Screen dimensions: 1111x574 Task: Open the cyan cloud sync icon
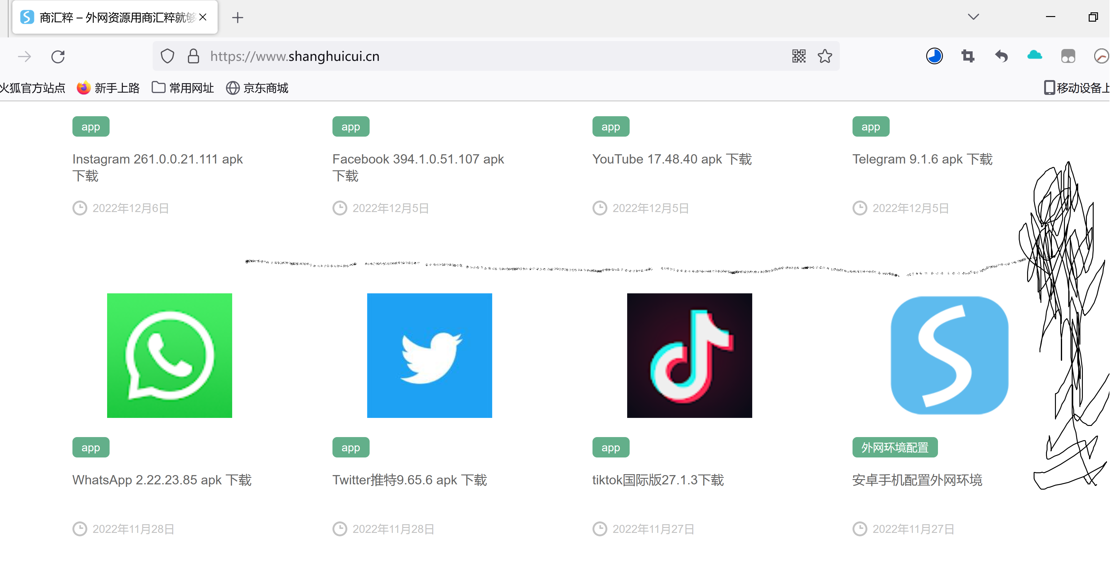1035,56
